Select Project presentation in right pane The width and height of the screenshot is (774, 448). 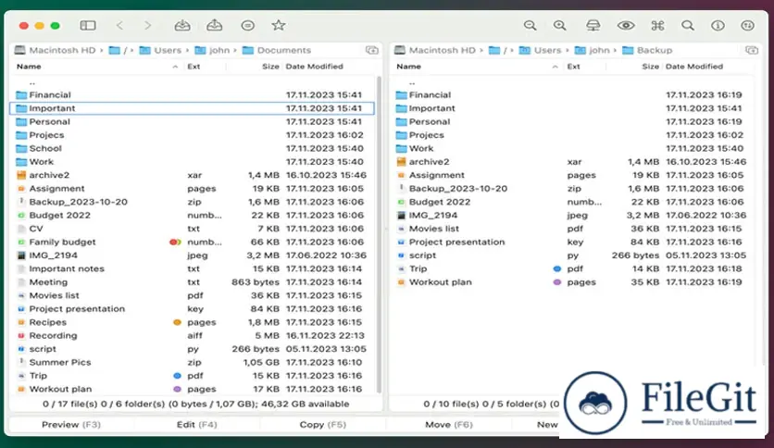pos(572,242)
